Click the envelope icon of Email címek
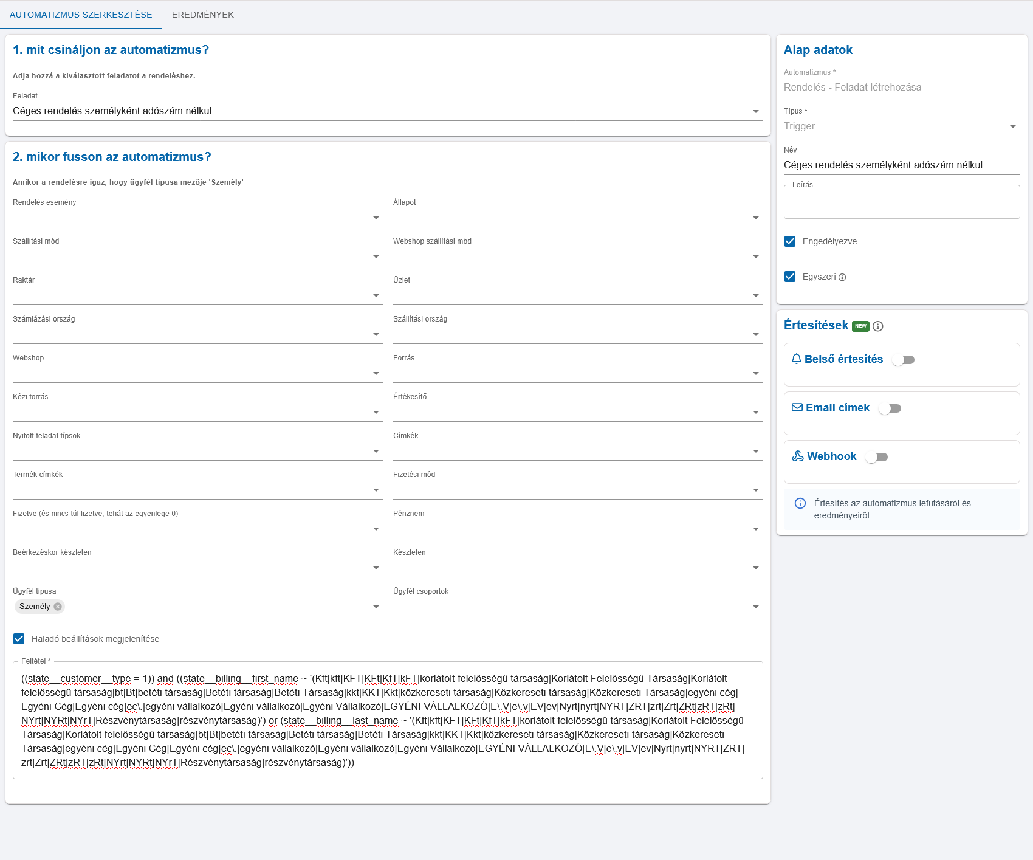 coord(797,408)
